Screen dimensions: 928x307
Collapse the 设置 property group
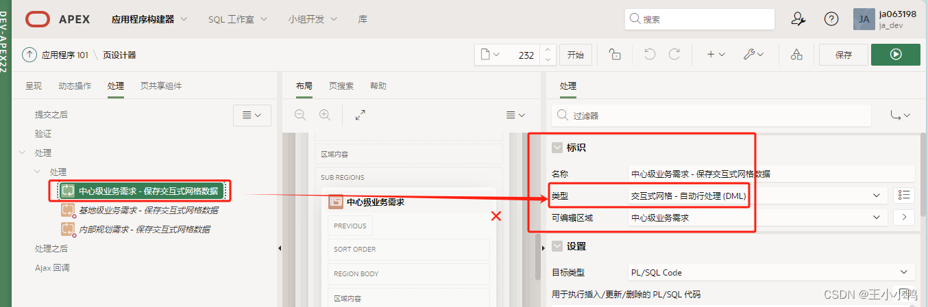pyautogui.click(x=557, y=246)
